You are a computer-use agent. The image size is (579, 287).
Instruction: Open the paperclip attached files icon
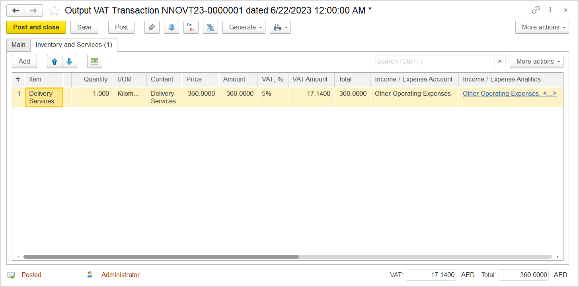(x=152, y=27)
